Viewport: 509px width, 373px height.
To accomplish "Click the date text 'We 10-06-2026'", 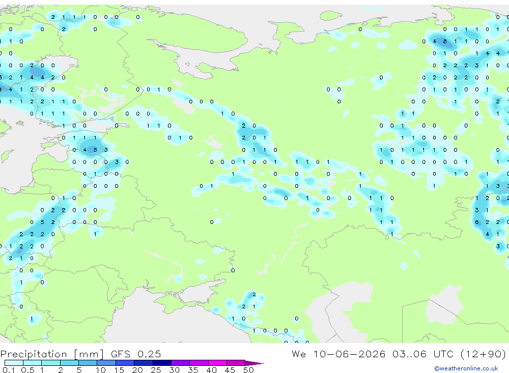I will (x=338, y=354).
